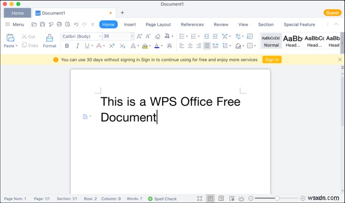345x203 pixels.
Task: Toggle Spell Check in status bar
Action: 163,199
